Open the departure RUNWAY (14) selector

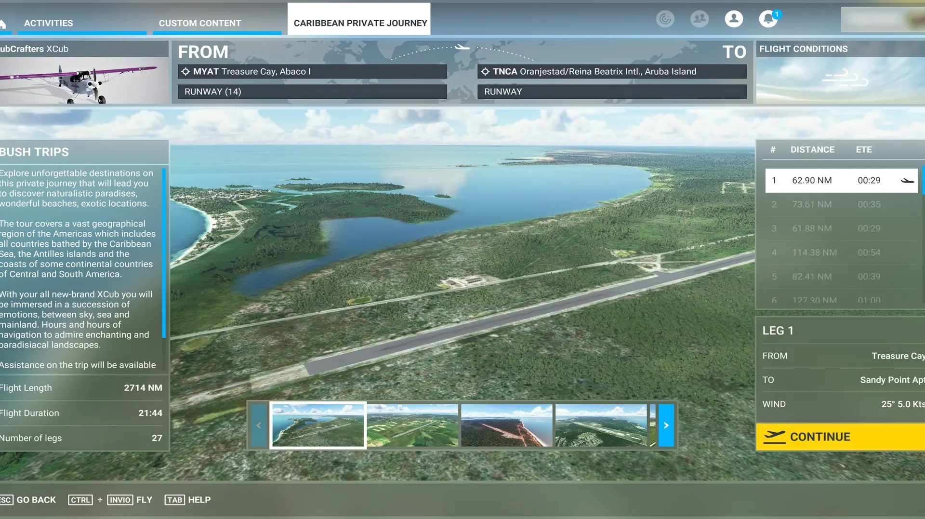click(312, 92)
